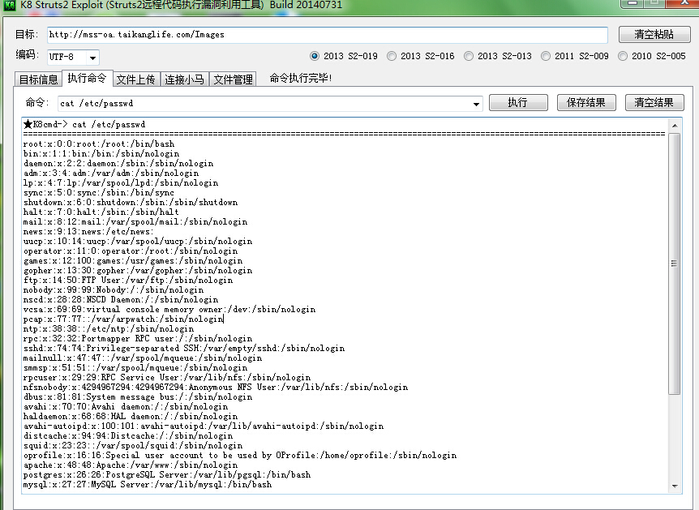Click the output vertical scrollbar thumb
Screen dimensions: 699x510
pyautogui.click(x=675, y=264)
